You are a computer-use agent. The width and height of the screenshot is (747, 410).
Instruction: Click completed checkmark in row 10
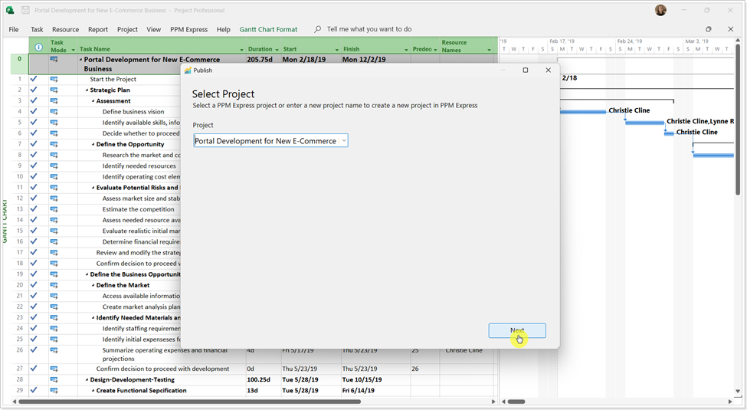[x=34, y=176]
